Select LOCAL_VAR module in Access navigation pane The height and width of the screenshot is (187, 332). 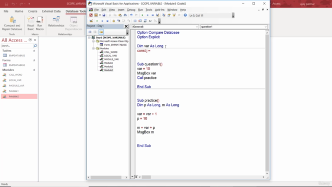point(15,80)
